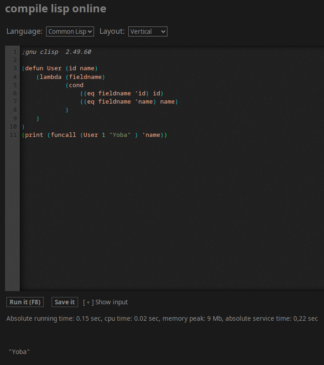Click the 'Layout:' label

pos(112,31)
